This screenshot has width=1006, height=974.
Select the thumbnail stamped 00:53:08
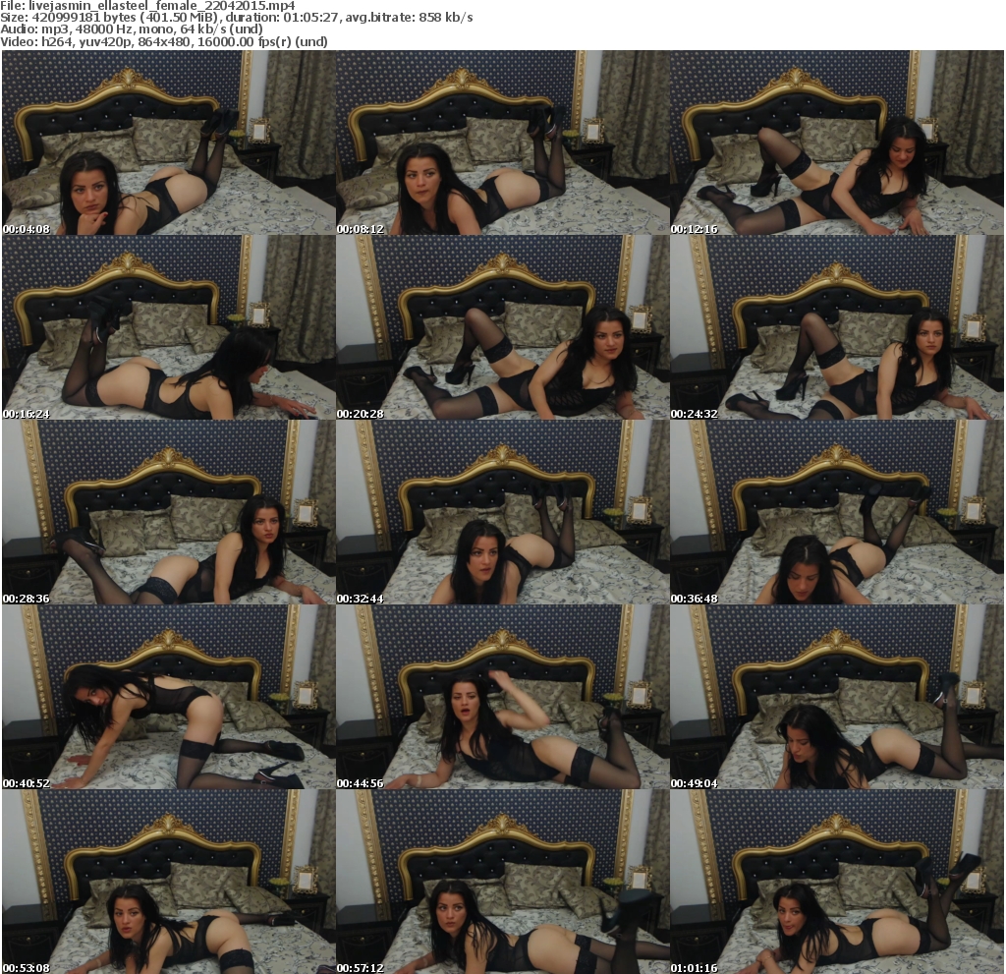pos(169,883)
